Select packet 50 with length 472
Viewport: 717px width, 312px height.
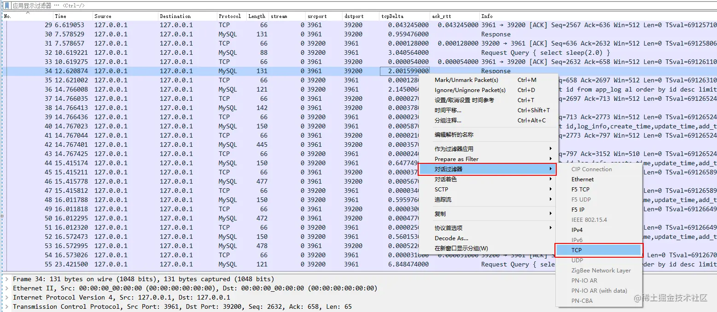pos(211,218)
